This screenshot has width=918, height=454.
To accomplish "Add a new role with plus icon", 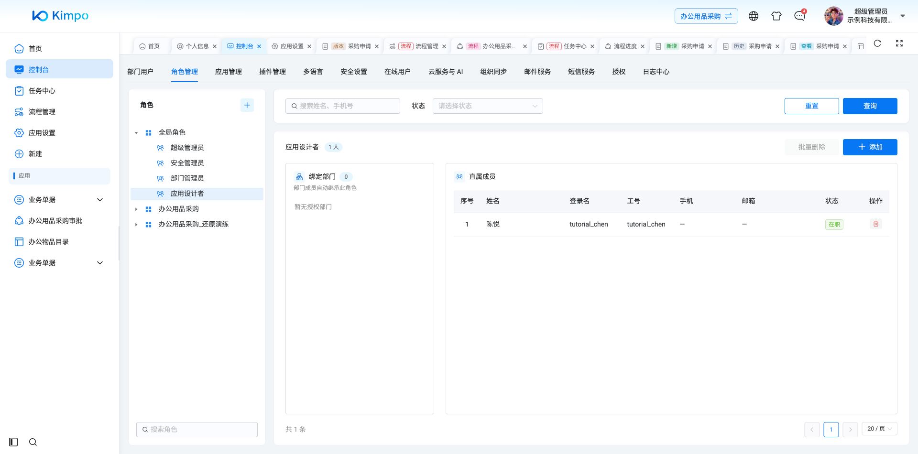I will pos(247,105).
